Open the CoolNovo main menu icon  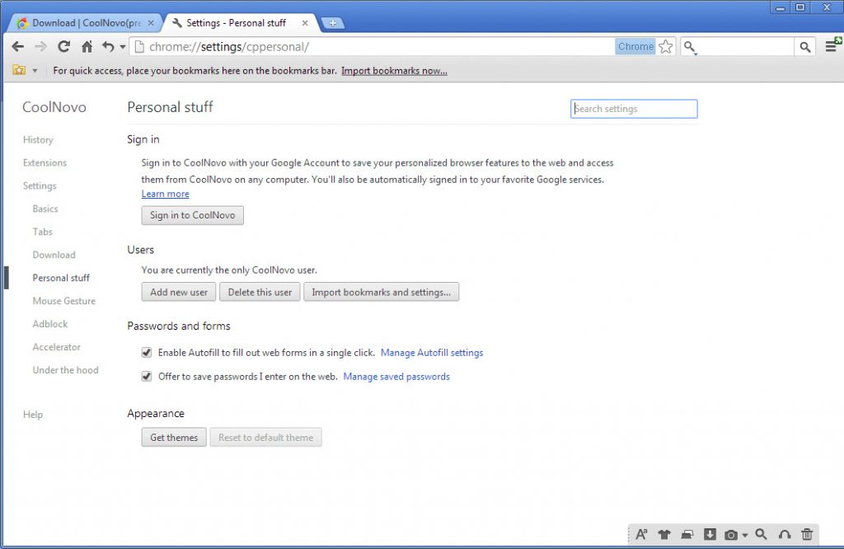(832, 46)
